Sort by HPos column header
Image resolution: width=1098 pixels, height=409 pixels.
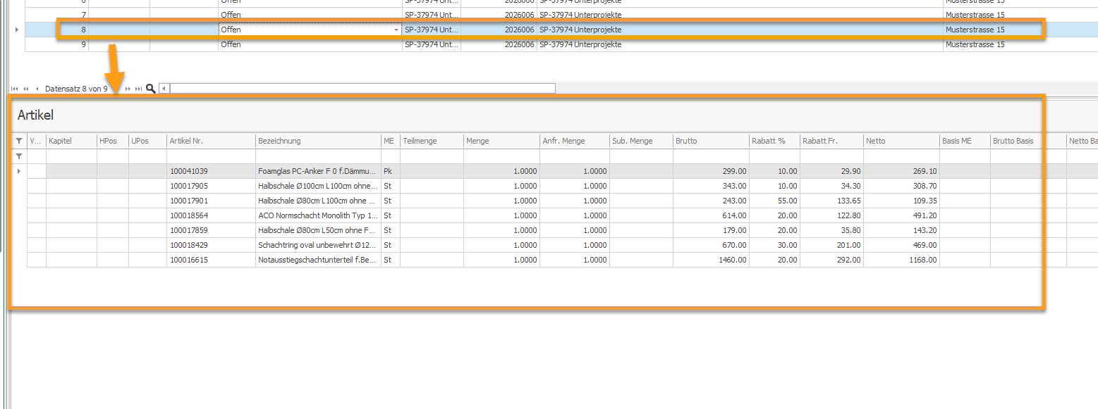click(x=113, y=141)
